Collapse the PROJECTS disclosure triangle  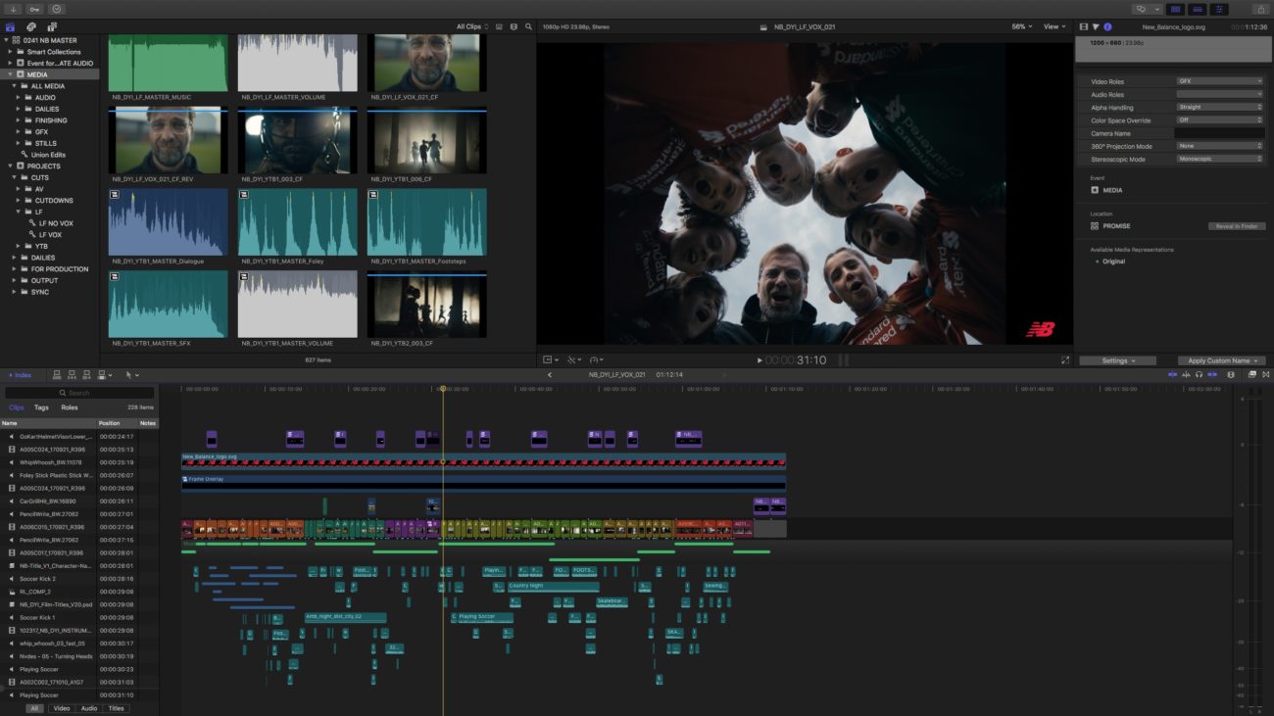9,167
